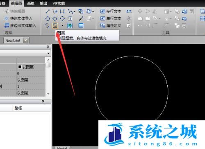Image resolution: width=205 pixels, height=149 pixels.
Task: Select the Polyline tool
Action: pos(70,11)
